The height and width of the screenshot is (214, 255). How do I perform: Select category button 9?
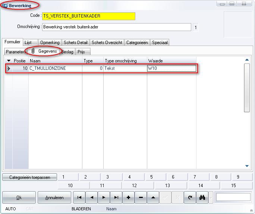tap(242, 177)
